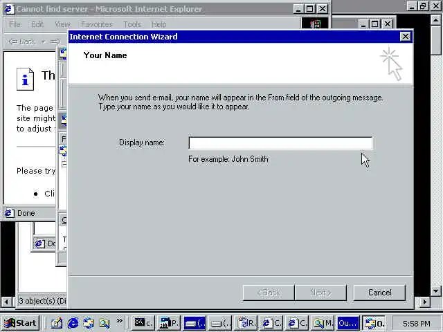Click the info page icon in Internet Explorer
This screenshot has width=443, height=332.
click(x=25, y=79)
